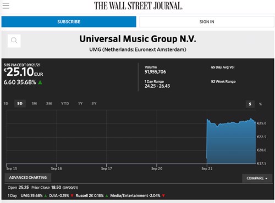The width and height of the screenshot is (275, 203).
Task: Select the 5D chart range
Action: click(20, 104)
